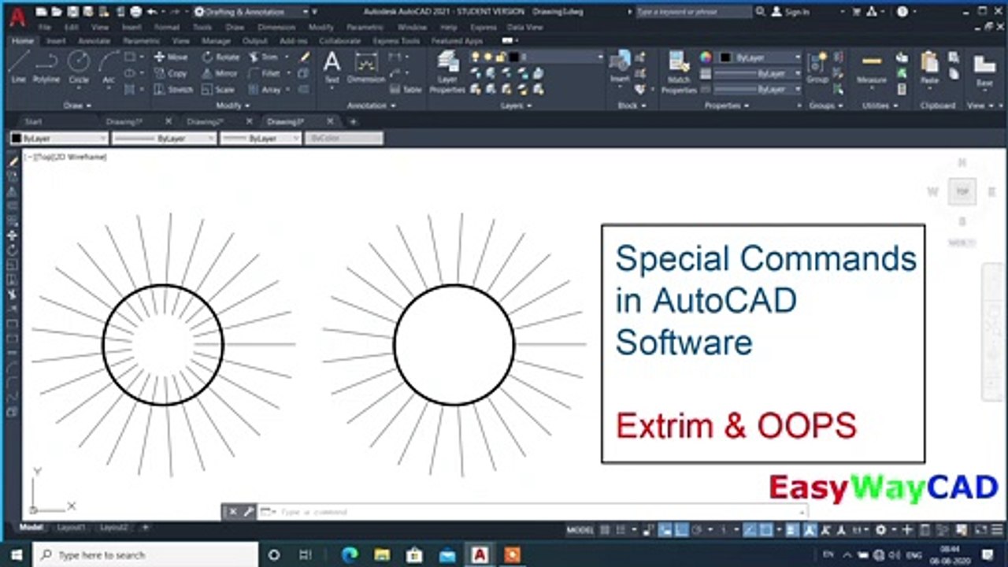Viewport: 1008px width, 567px height.
Task: Activate the Rotate command
Action: point(220,57)
